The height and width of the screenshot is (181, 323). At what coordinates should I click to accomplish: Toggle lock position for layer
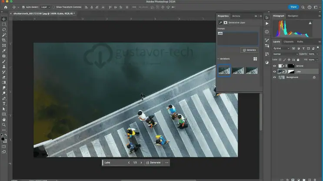click(289, 60)
